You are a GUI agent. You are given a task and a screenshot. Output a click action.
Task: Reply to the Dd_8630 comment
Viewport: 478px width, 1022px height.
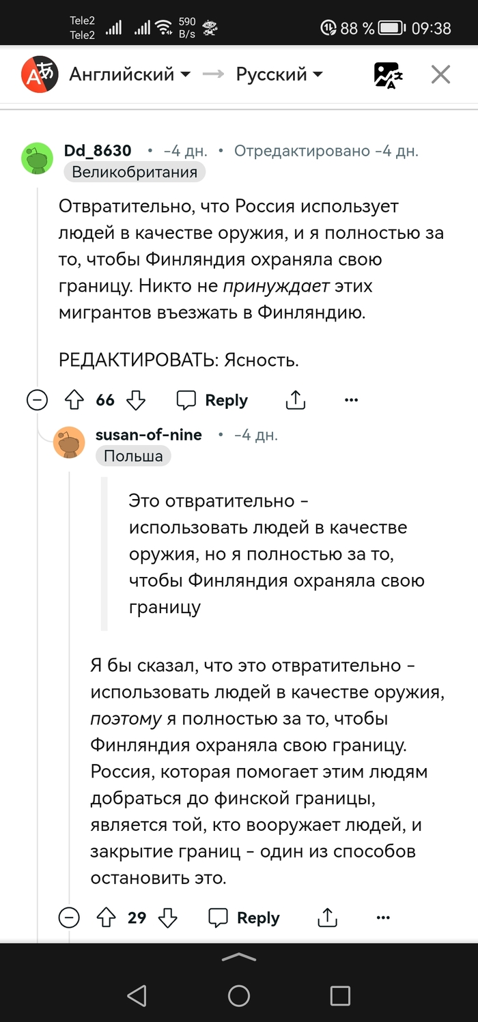click(x=212, y=400)
